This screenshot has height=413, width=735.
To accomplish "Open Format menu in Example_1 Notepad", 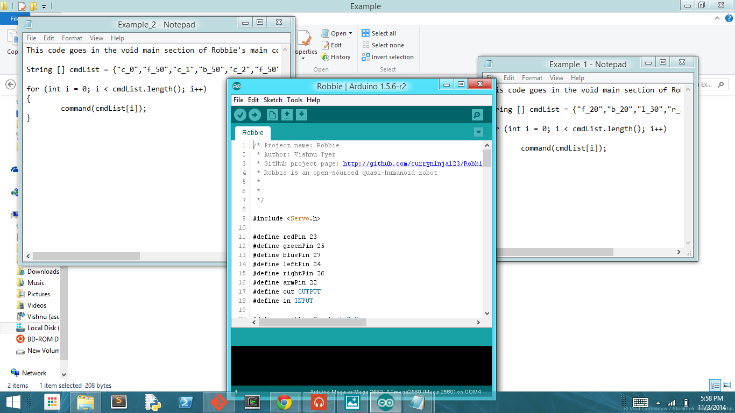I will [532, 78].
